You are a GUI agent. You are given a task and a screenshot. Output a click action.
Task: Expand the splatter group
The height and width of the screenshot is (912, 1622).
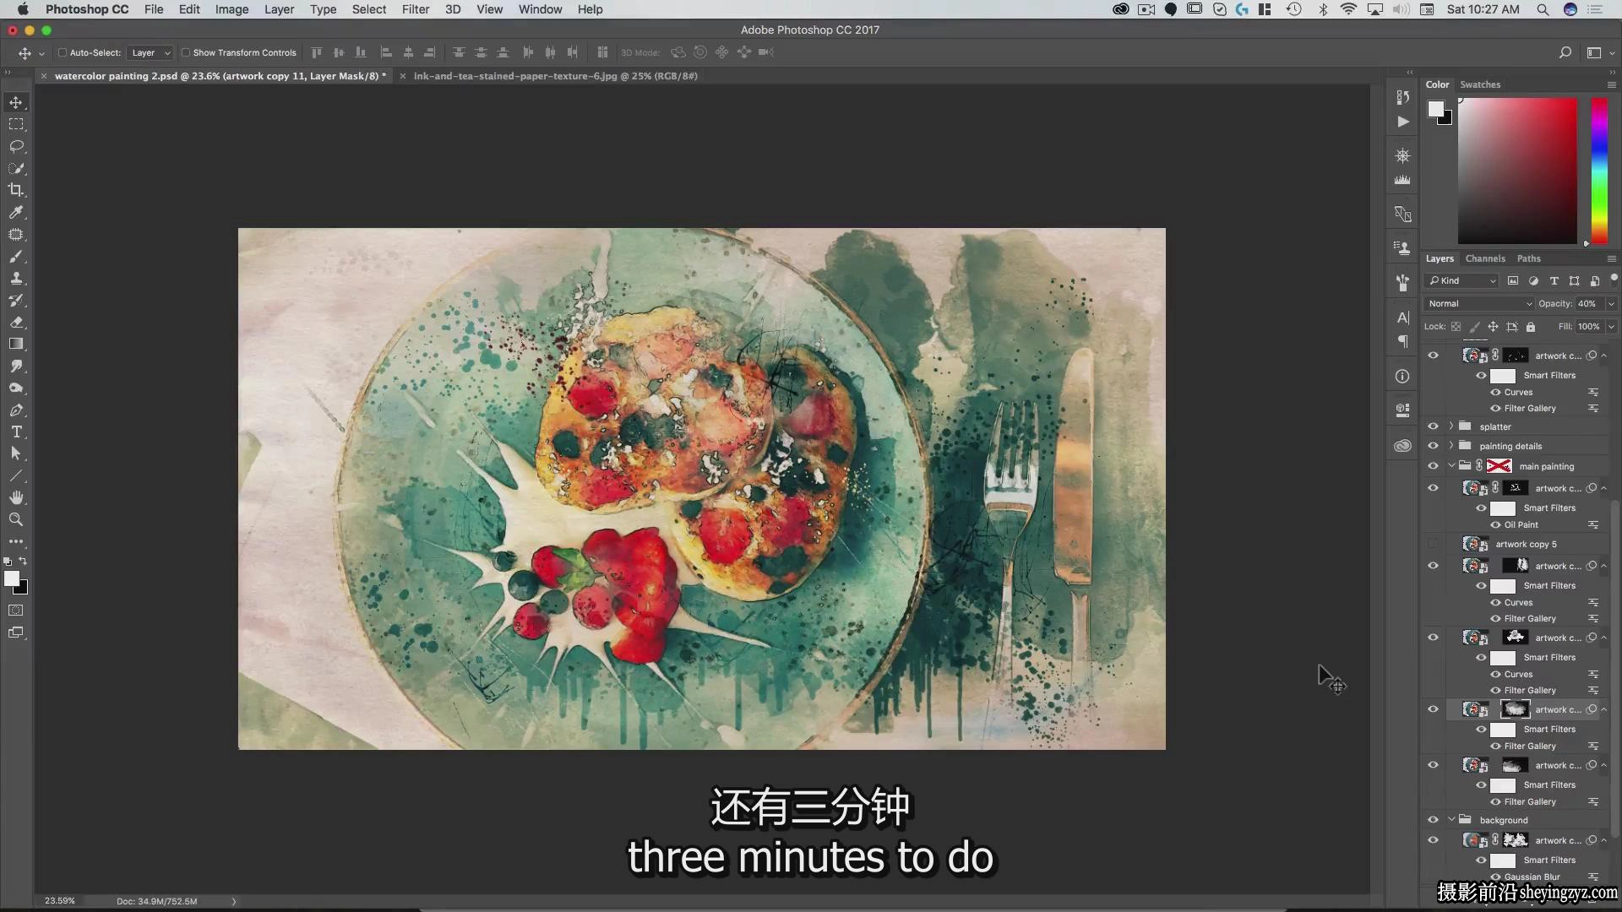(x=1451, y=426)
